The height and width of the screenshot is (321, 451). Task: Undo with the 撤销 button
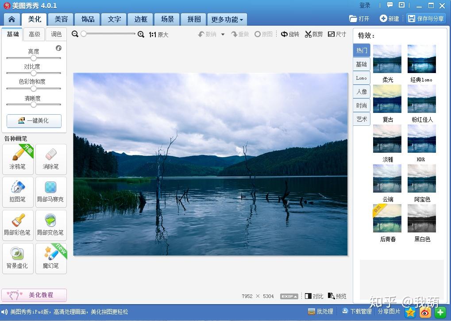207,34
